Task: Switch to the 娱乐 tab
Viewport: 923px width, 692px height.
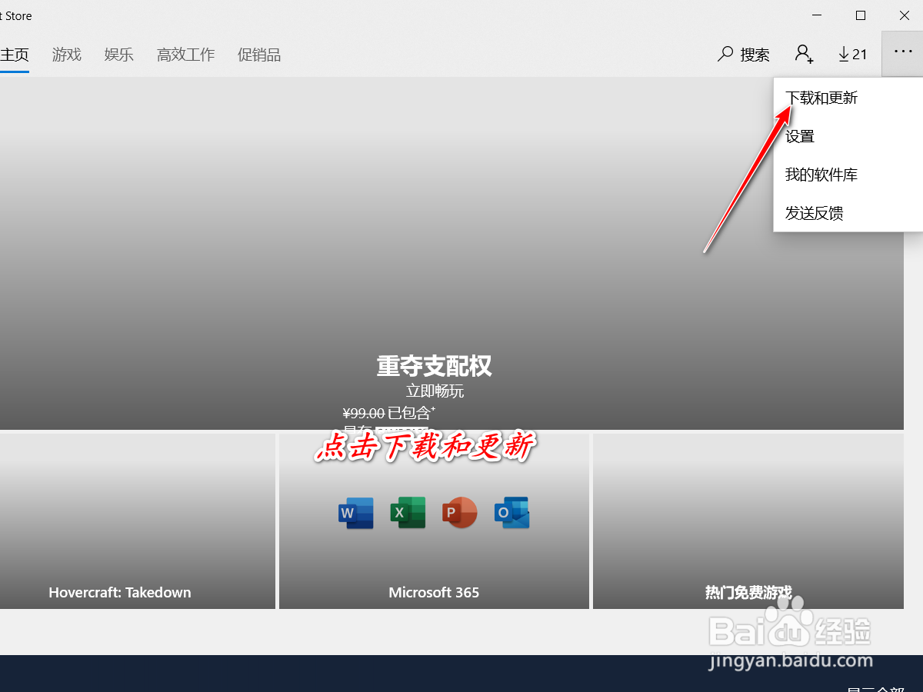Action: 118,54
